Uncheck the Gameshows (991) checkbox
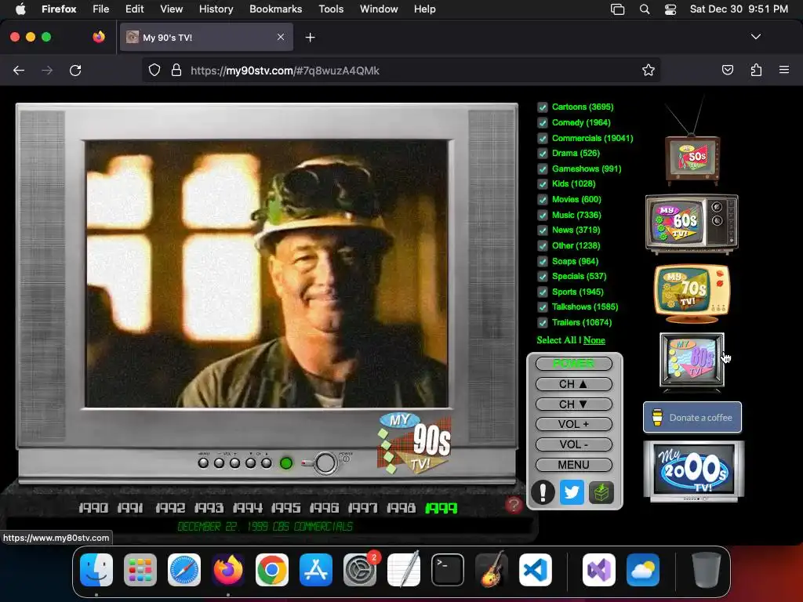This screenshot has width=803, height=602. pyautogui.click(x=543, y=169)
